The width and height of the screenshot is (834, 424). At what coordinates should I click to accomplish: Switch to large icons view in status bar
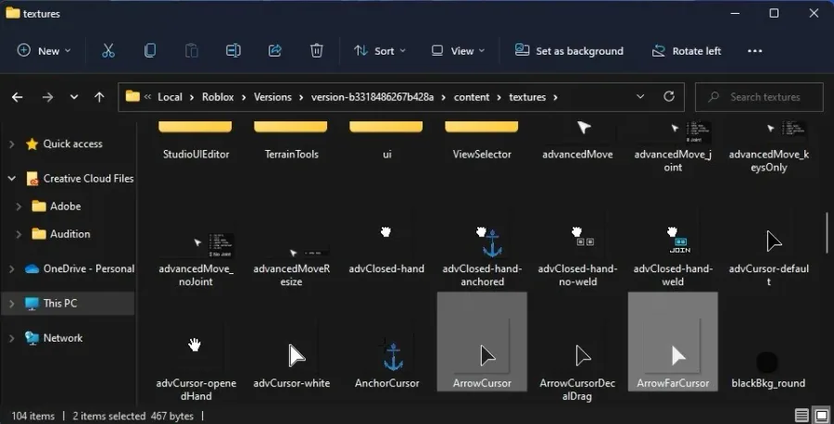click(x=822, y=416)
